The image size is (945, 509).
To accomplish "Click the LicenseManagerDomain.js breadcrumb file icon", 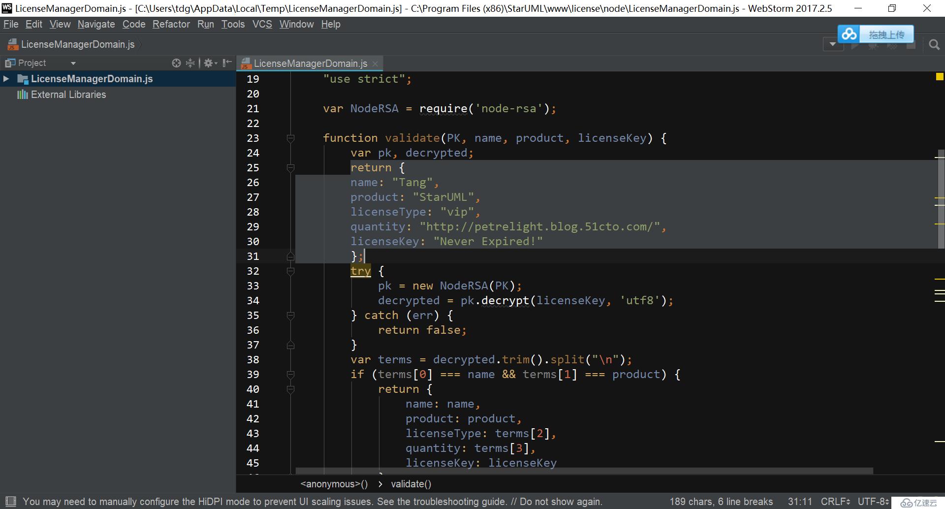I will 13,44.
